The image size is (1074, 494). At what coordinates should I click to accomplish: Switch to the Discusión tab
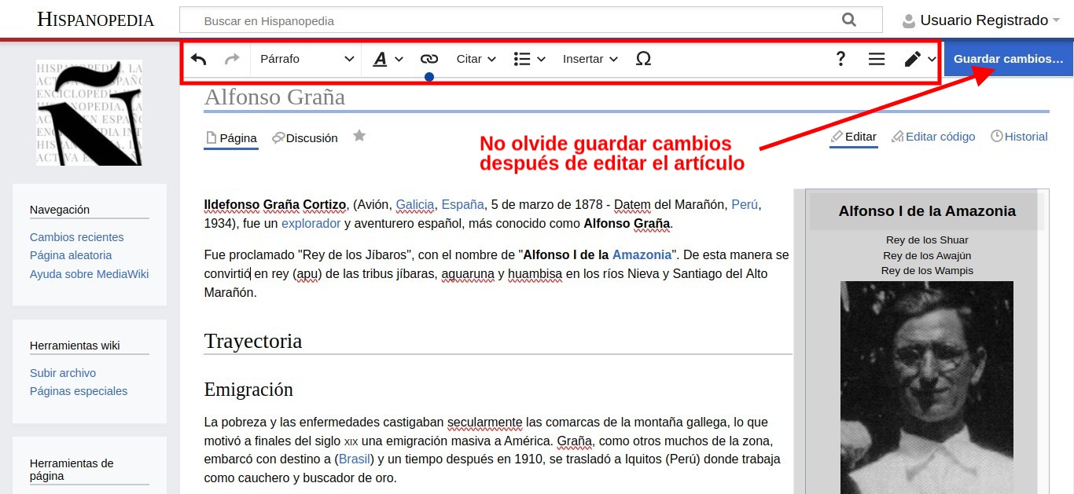tap(307, 137)
